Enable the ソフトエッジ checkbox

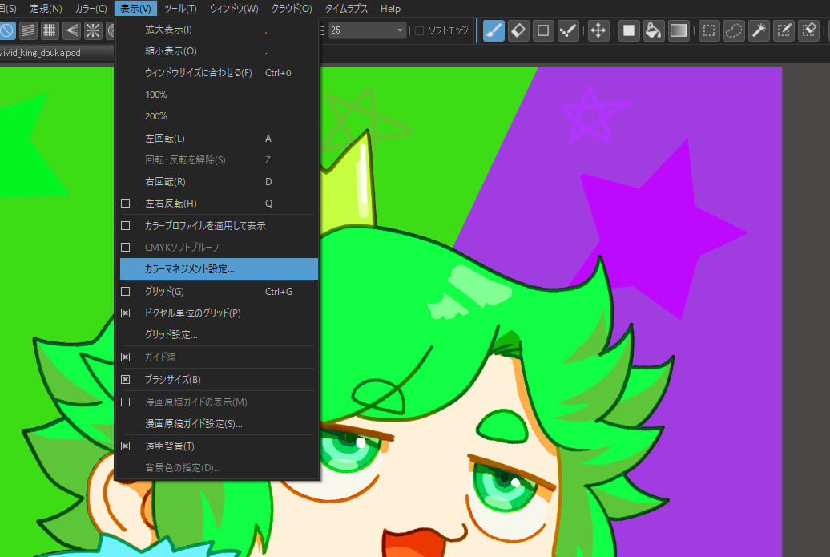point(419,31)
